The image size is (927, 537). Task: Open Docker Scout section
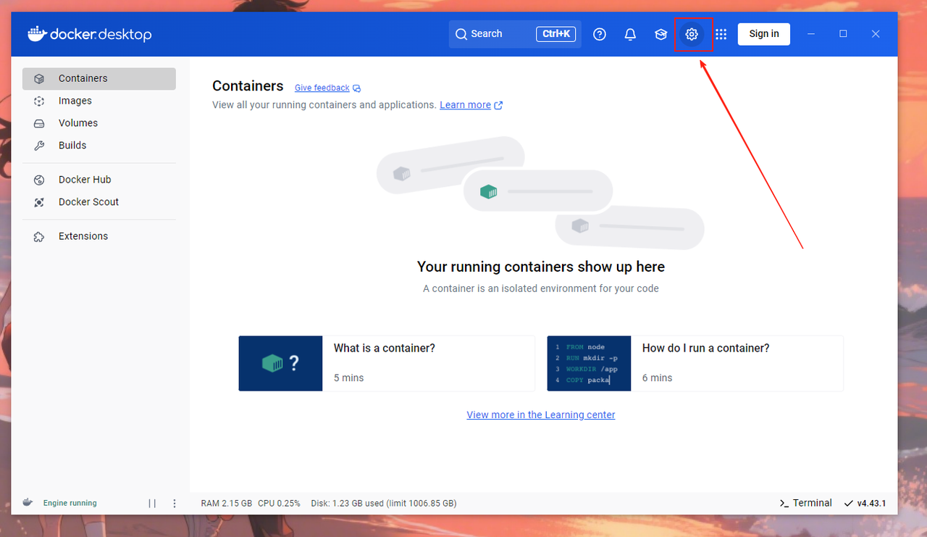coord(88,202)
